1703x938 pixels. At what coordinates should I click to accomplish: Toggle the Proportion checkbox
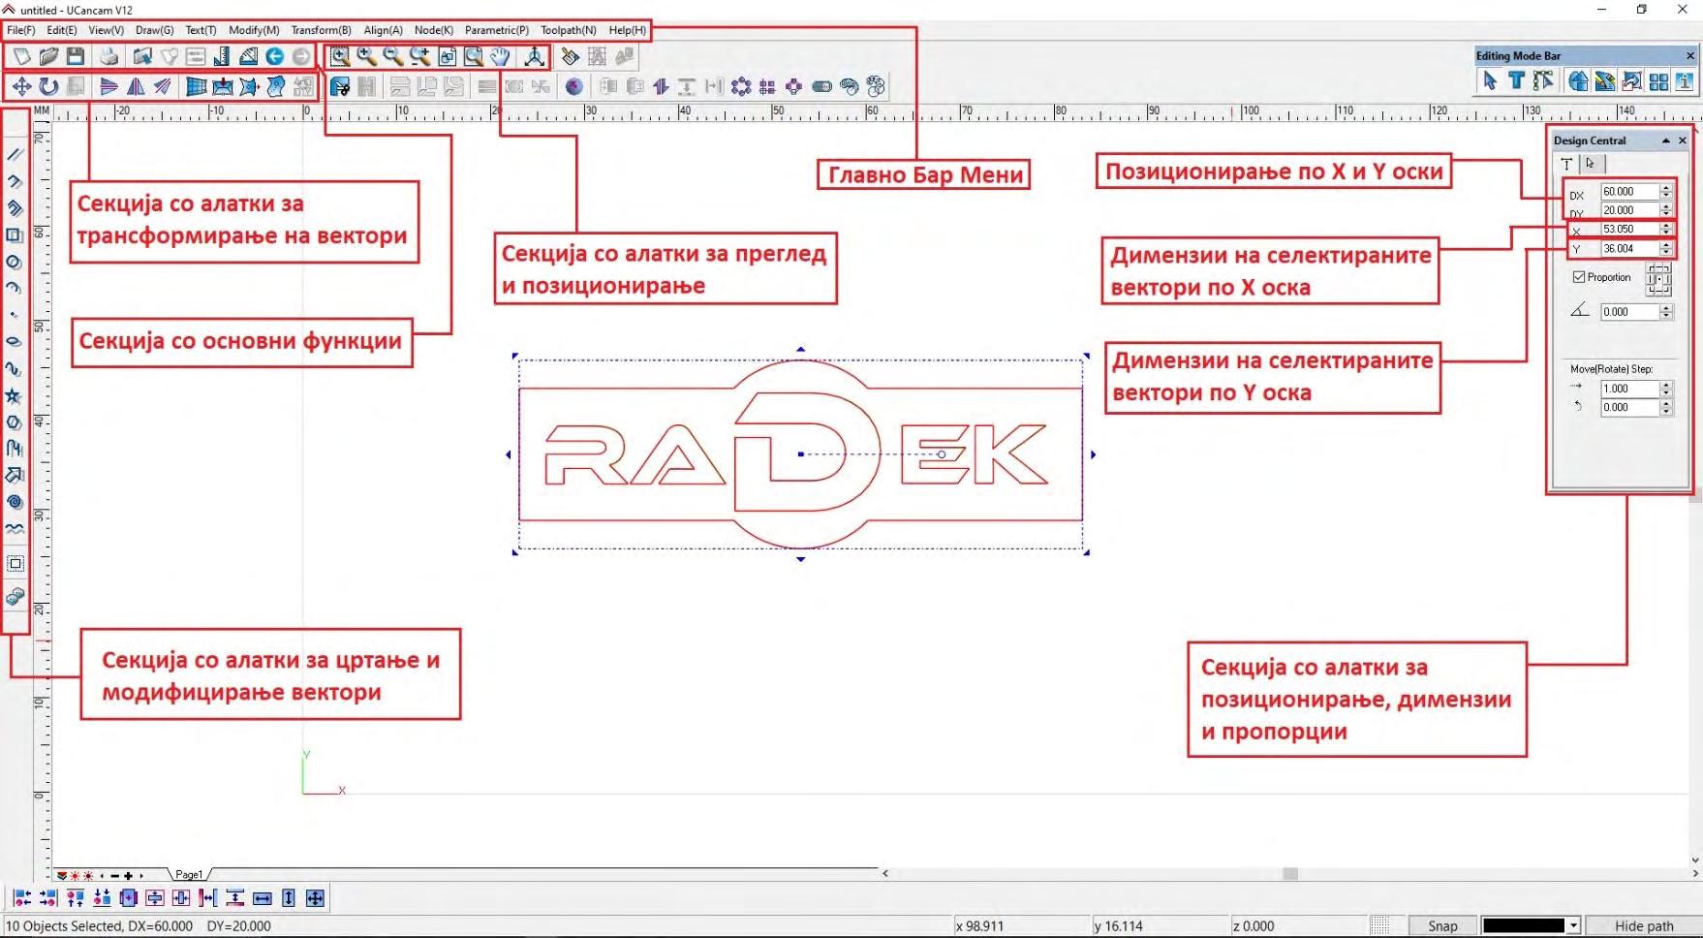tap(1579, 277)
